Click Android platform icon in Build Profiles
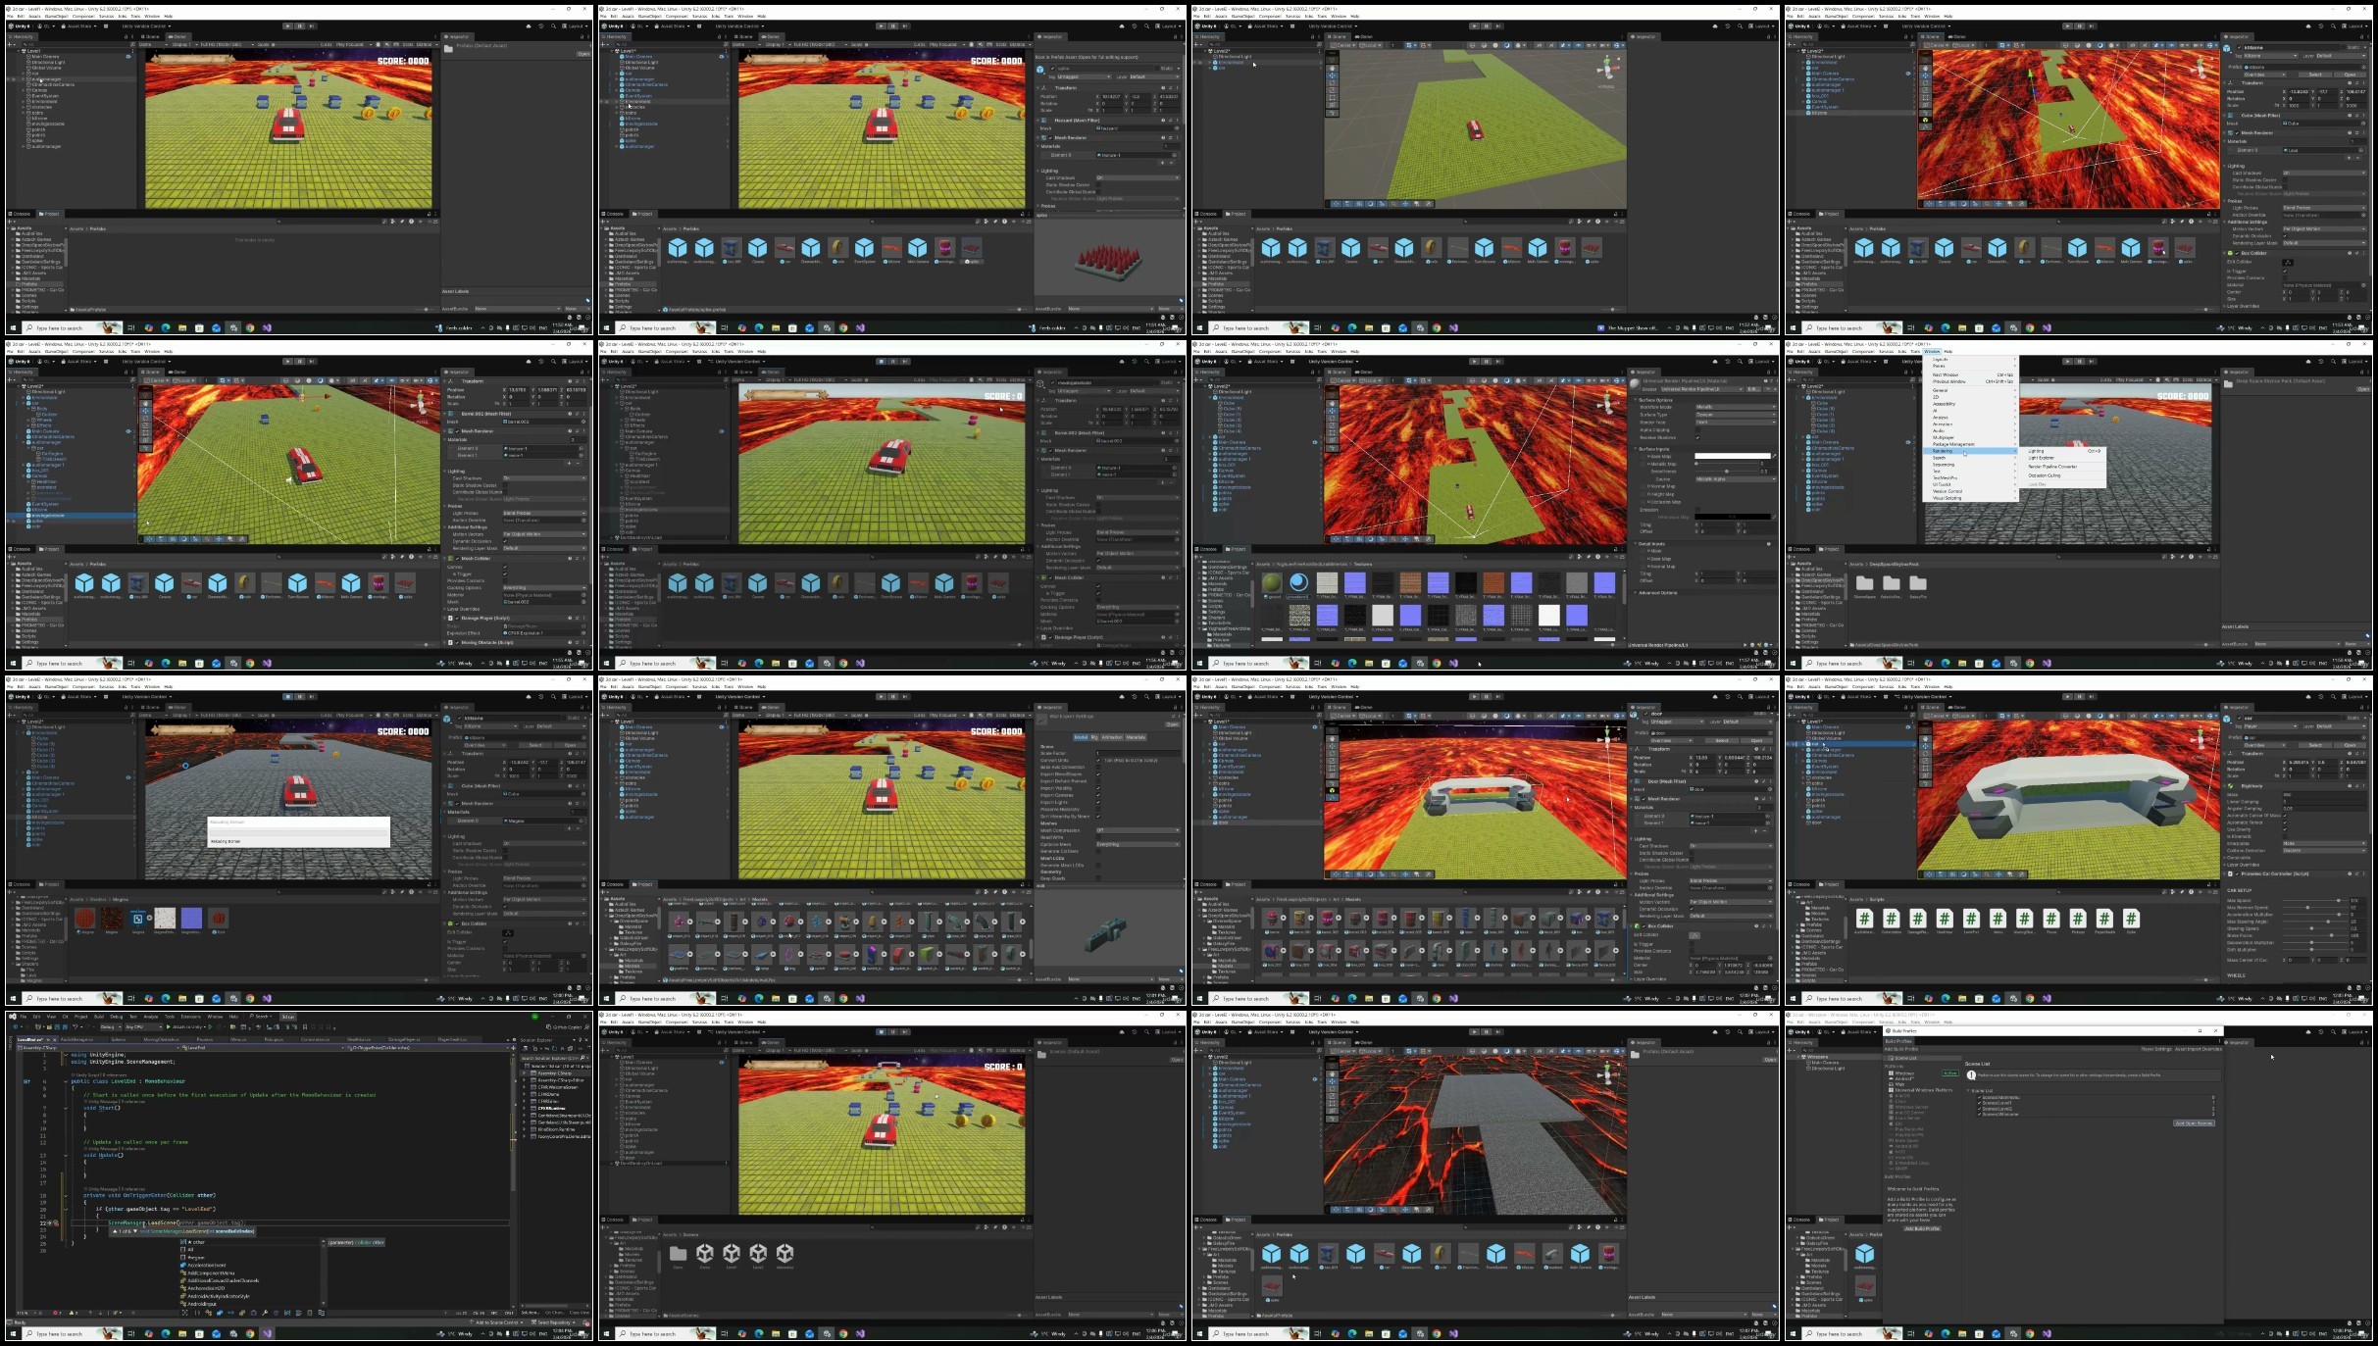Screen dimensions: 2378x1346 [x=1891, y=1078]
